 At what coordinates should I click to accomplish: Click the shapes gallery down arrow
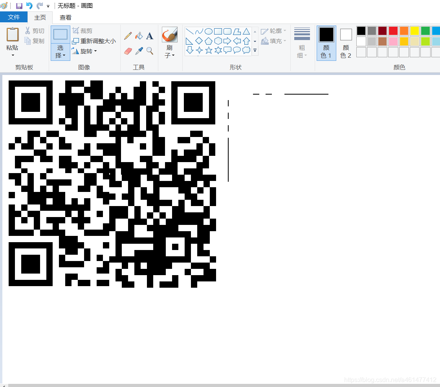coord(255,41)
